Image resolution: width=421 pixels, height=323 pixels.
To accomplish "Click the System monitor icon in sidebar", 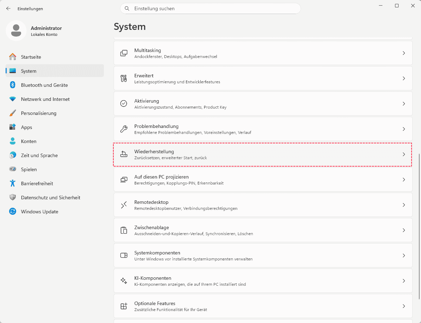I will tap(13, 71).
